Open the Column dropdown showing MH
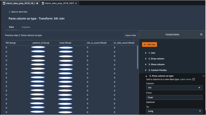This screenshot has width=206, height=115. click(174, 88)
